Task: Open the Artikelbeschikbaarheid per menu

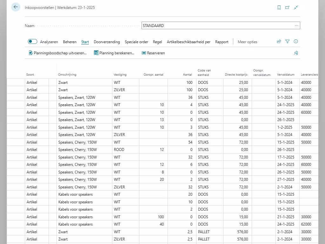Action: [189, 42]
